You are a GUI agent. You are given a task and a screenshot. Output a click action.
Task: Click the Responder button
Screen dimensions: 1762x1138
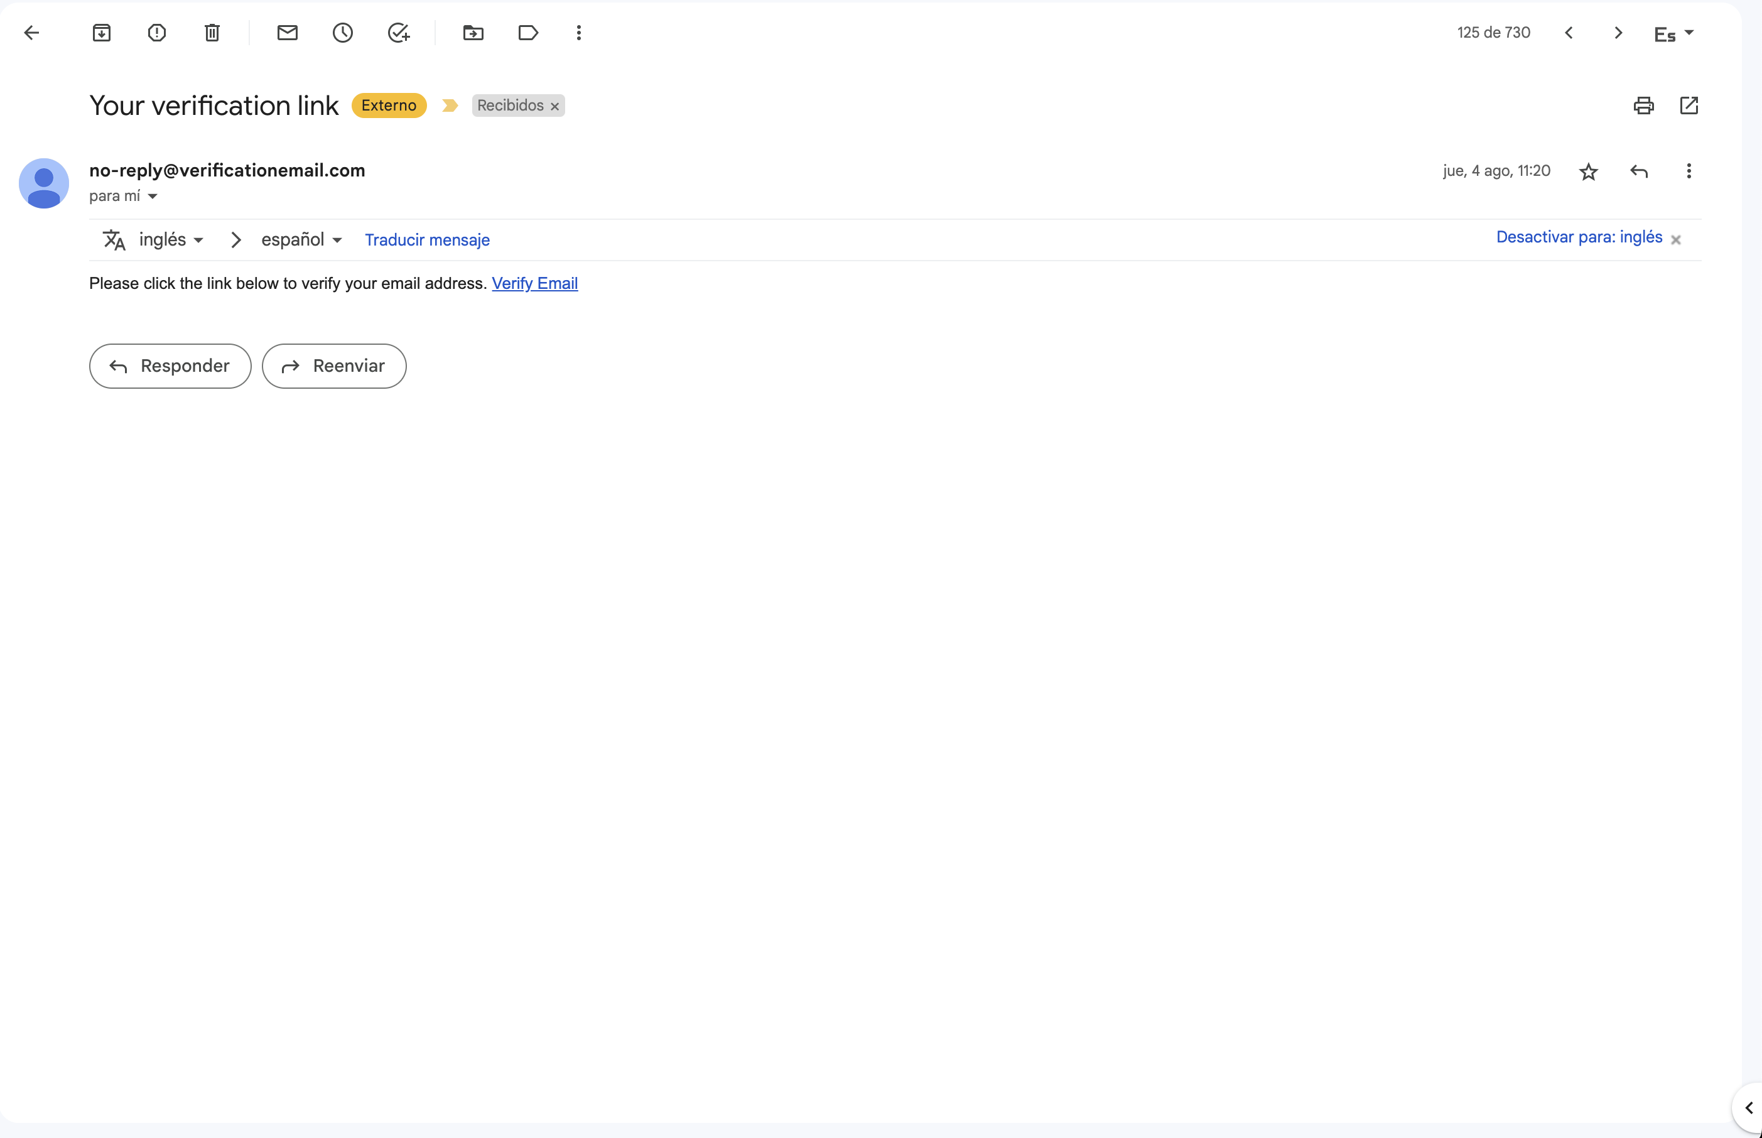169,366
